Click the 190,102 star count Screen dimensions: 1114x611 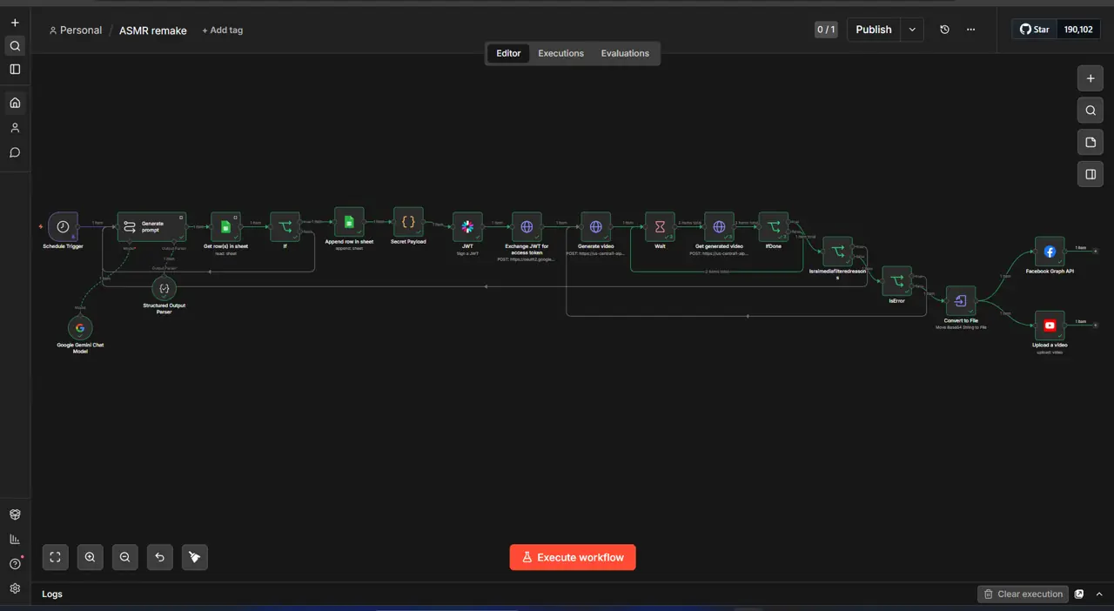pos(1078,30)
